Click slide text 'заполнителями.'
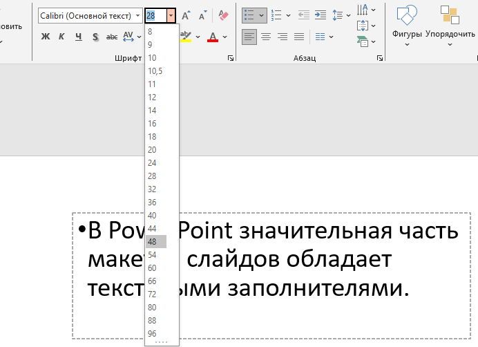Viewport: 478px width, 347px height. [318, 289]
